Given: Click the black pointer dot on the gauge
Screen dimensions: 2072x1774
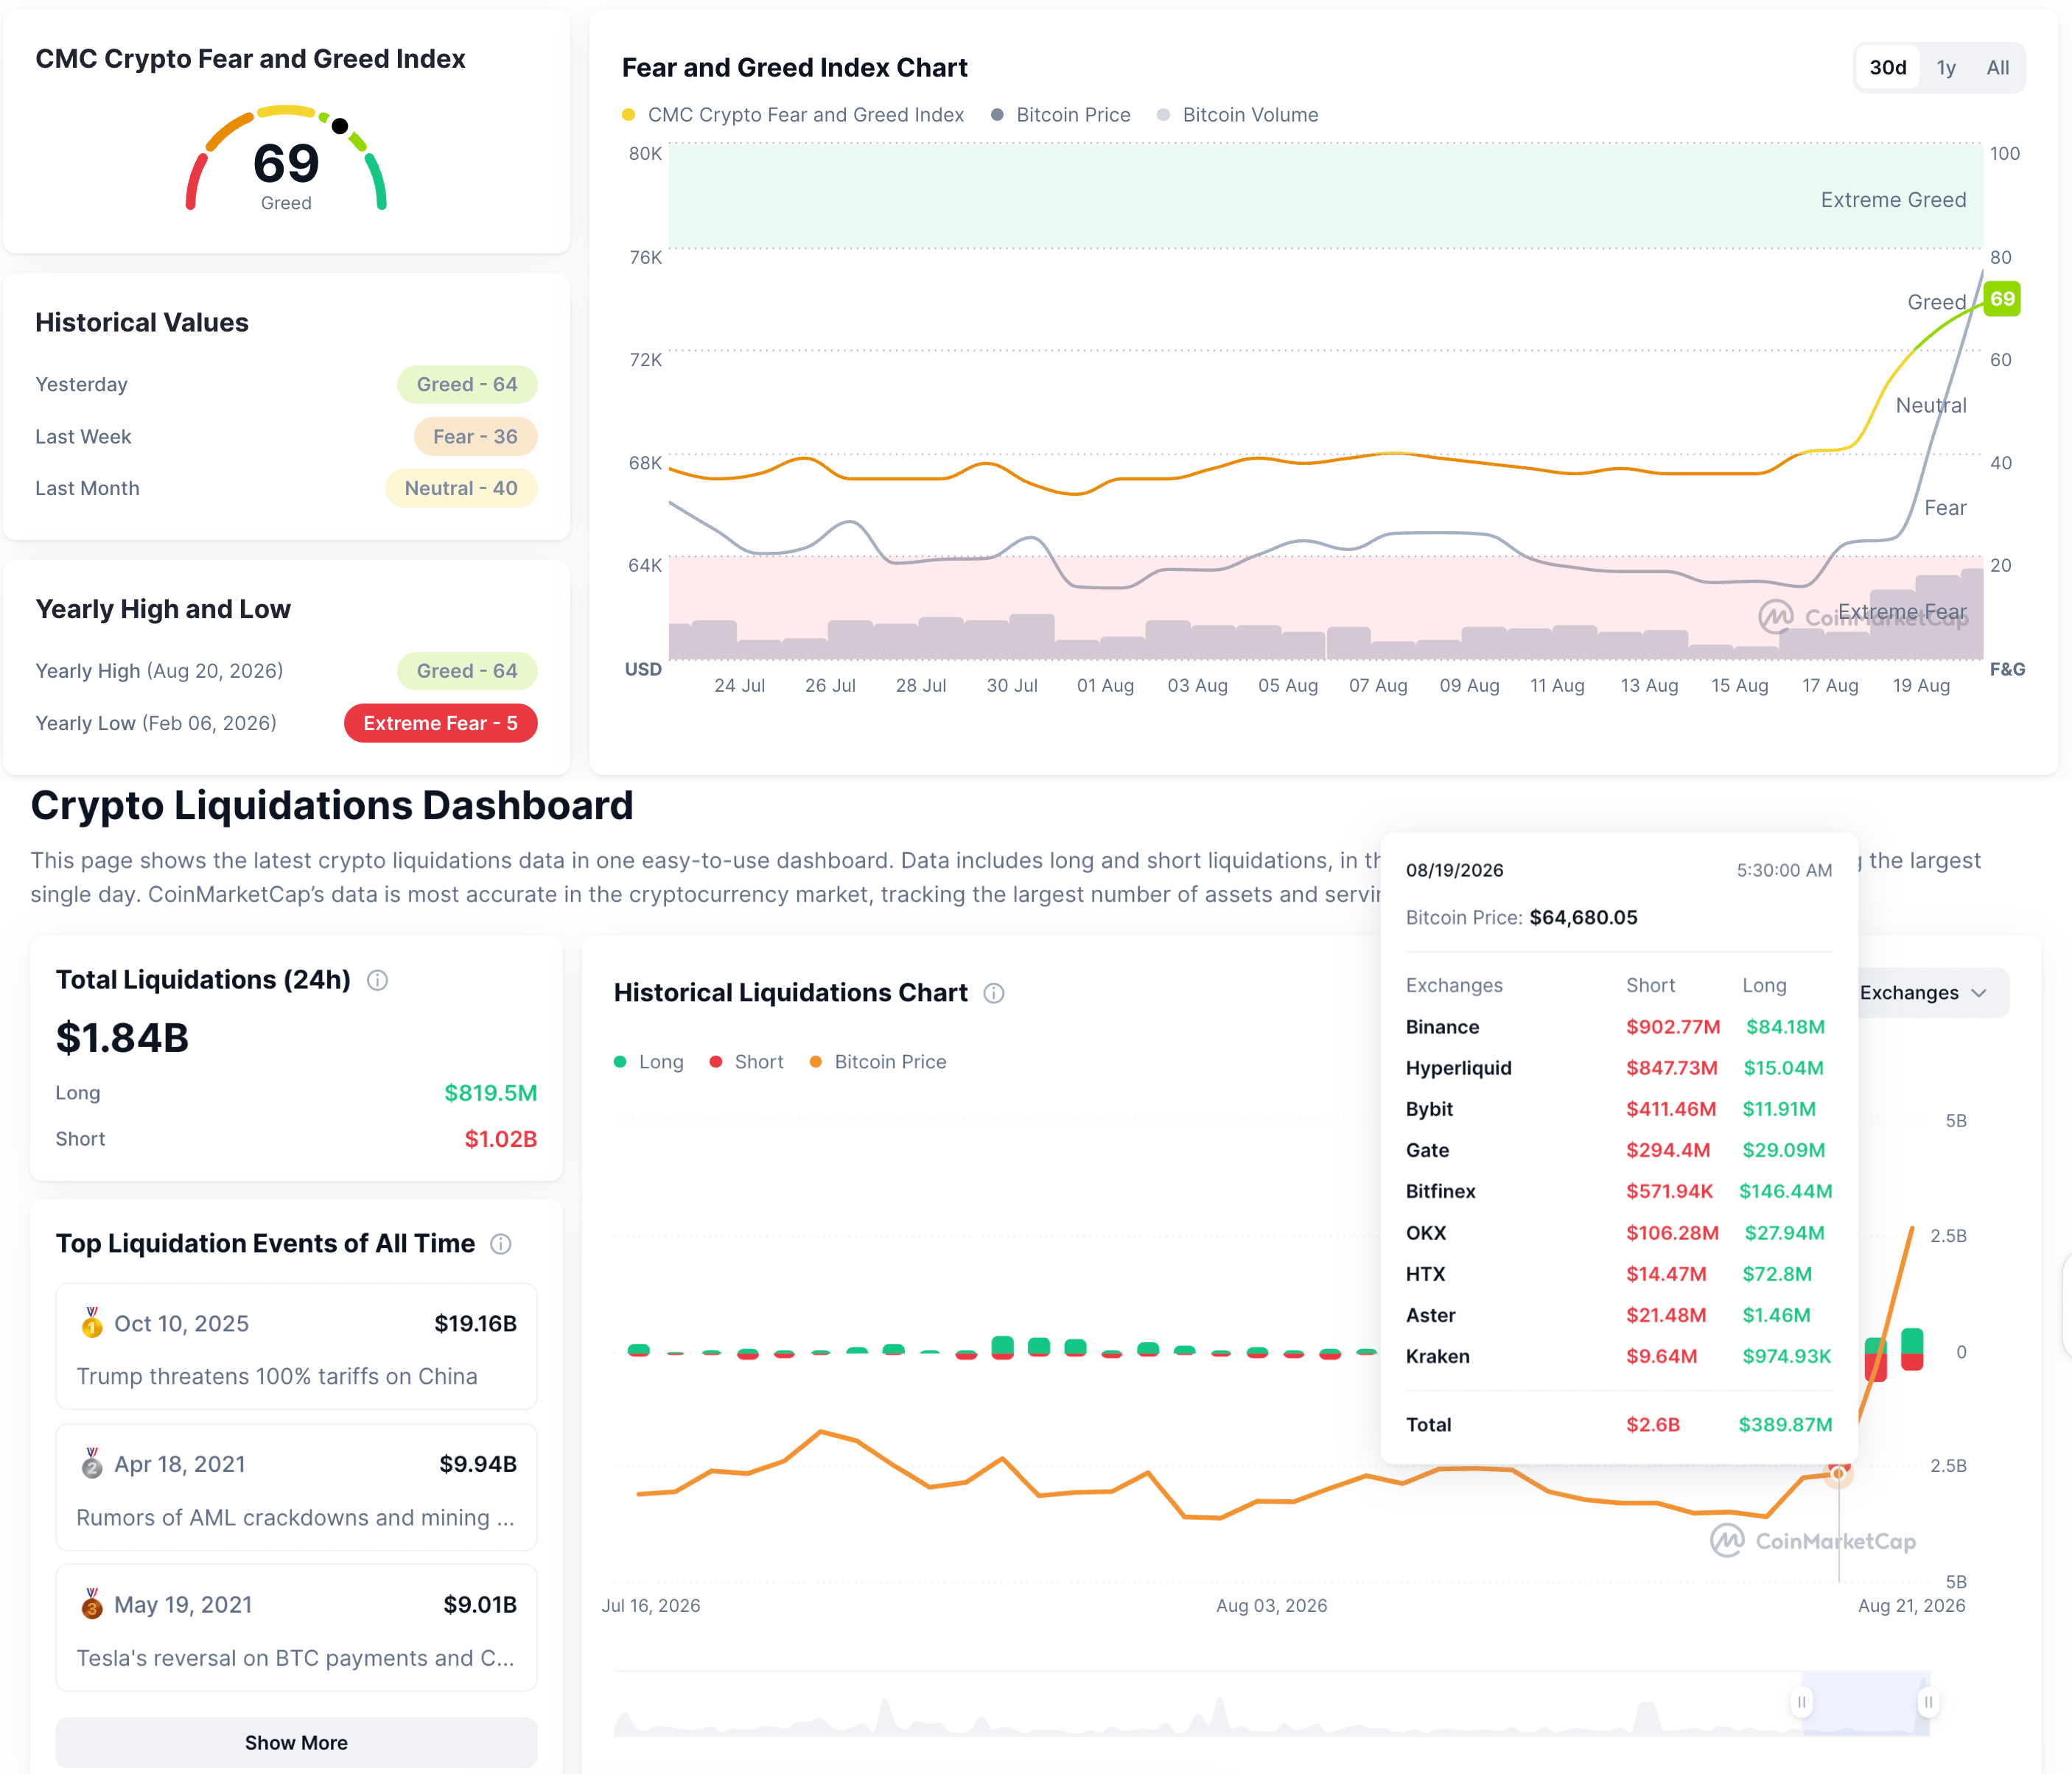Looking at the screenshot, I should 340,126.
